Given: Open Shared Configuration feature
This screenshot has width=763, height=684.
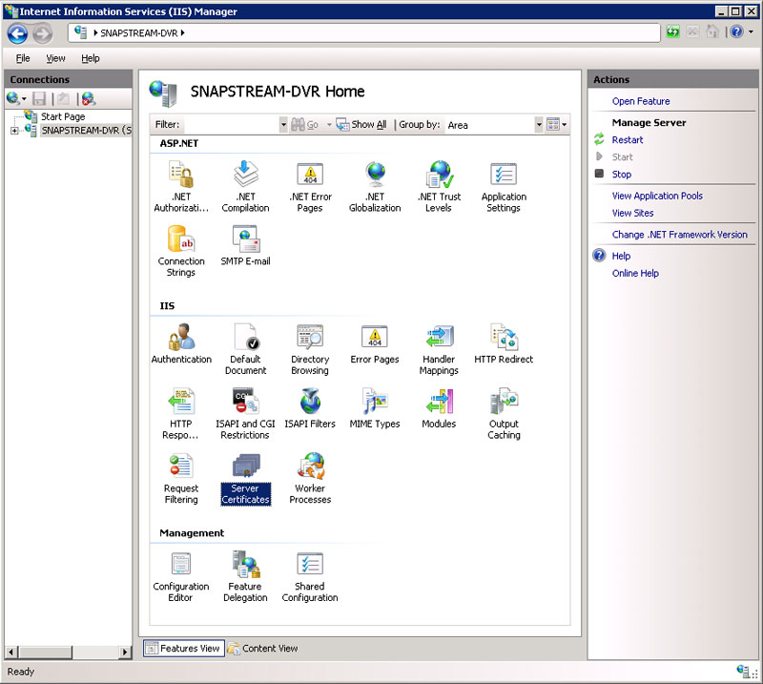Looking at the screenshot, I should tap(310, 577).
